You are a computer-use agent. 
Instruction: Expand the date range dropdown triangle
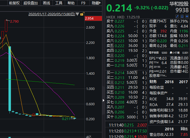coord(77,14)
